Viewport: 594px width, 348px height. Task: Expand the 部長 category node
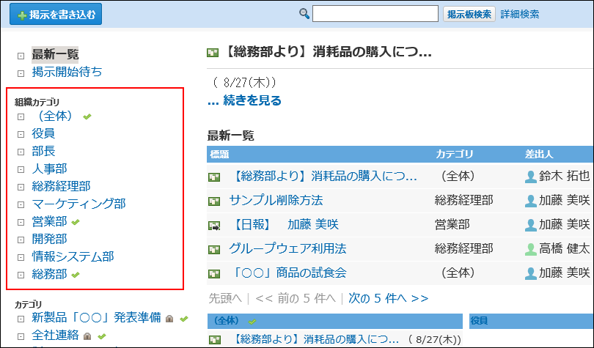21,152
